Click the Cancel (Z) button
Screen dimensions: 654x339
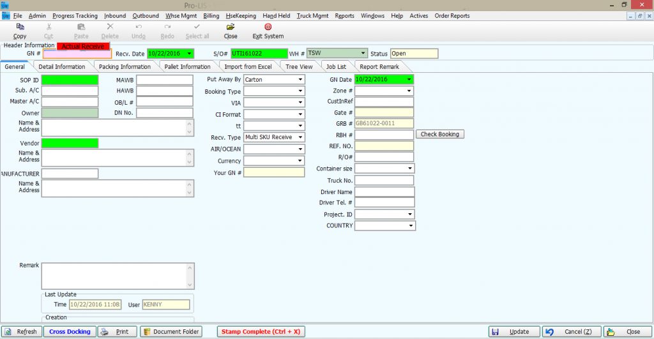572,332
